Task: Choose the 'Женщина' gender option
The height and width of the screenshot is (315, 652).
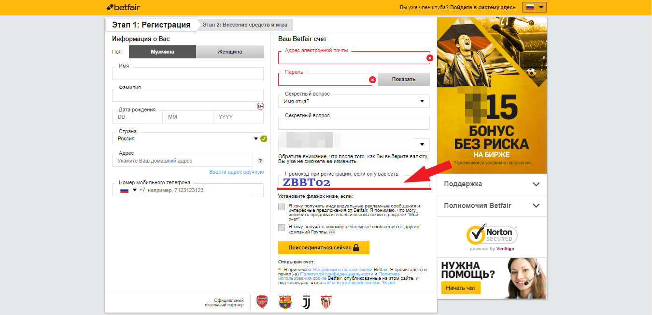Action: (230, 52)
